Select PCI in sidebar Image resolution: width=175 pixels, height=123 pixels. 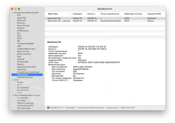click(x=19, y=33)
